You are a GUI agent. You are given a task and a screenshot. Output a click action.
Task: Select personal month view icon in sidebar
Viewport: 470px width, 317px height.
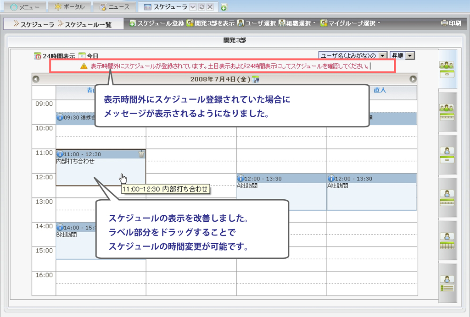pos(447,241)
